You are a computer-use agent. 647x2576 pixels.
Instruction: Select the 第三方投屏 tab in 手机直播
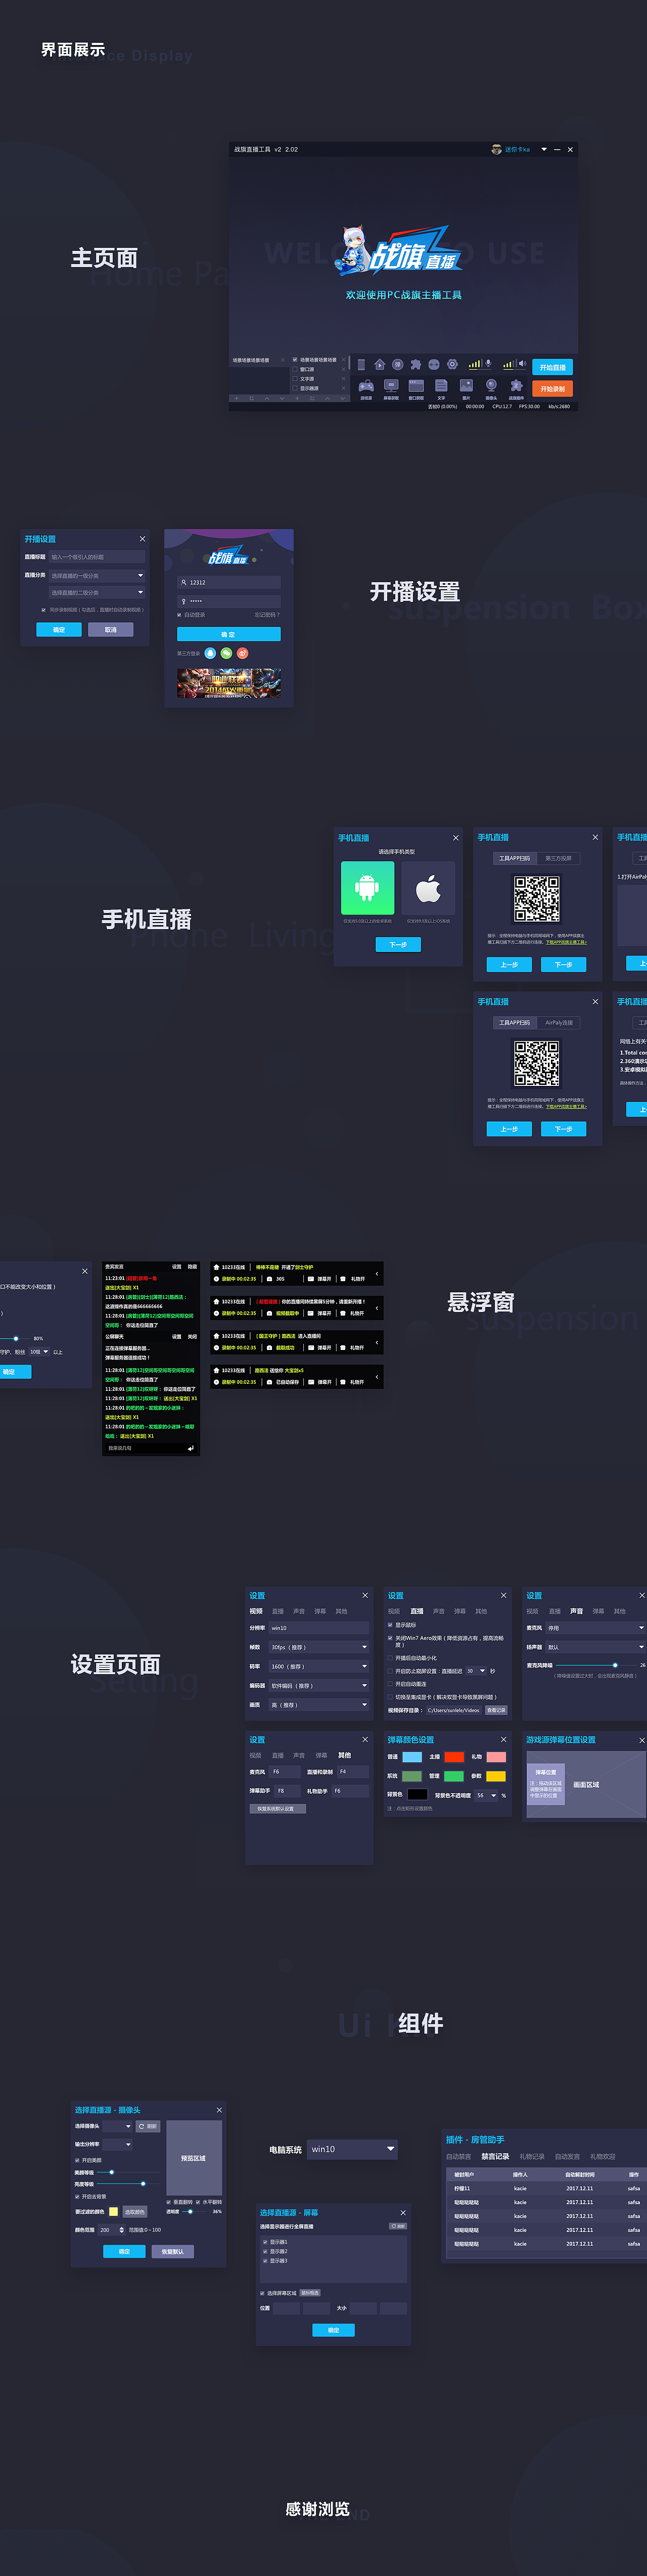click(558, 858)
